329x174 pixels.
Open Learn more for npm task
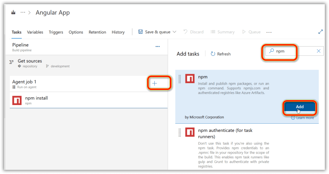tap(302, 118)
